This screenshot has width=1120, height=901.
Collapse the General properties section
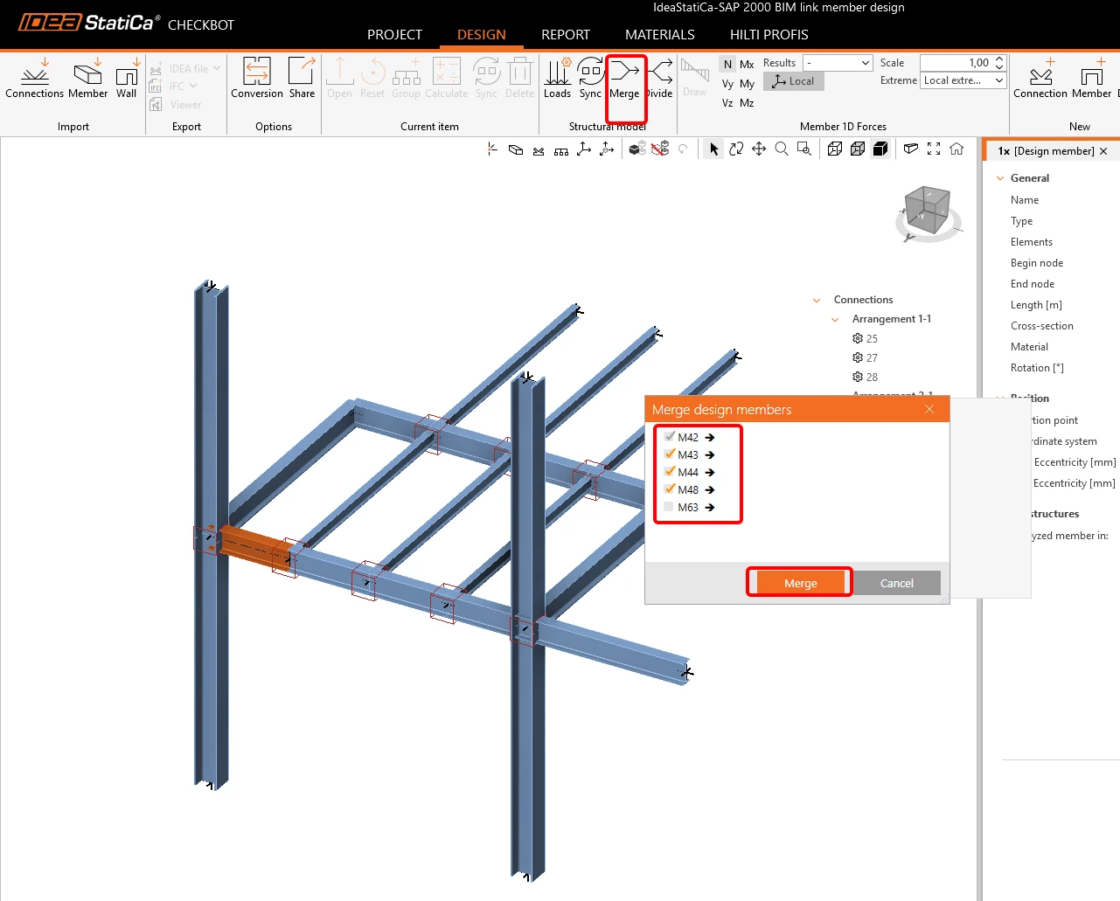[1000, 178]
